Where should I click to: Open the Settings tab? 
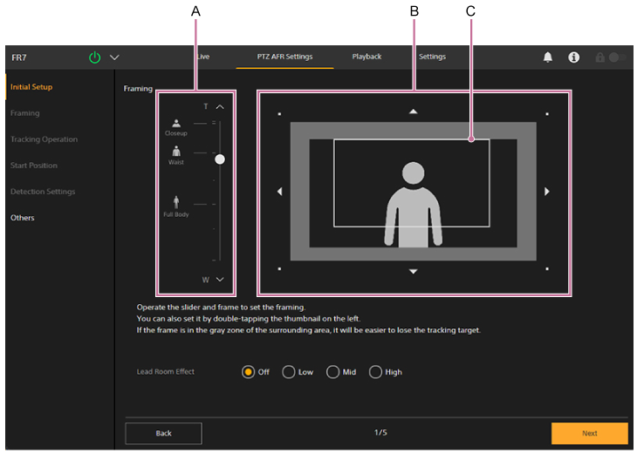(x=432, y=57)
